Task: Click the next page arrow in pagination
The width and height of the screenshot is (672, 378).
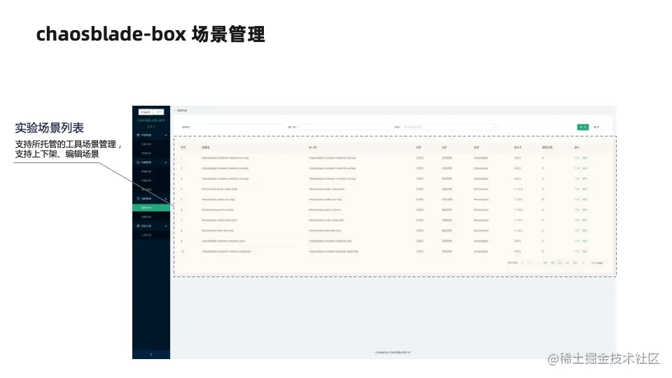Action: [x=583, y=263]
